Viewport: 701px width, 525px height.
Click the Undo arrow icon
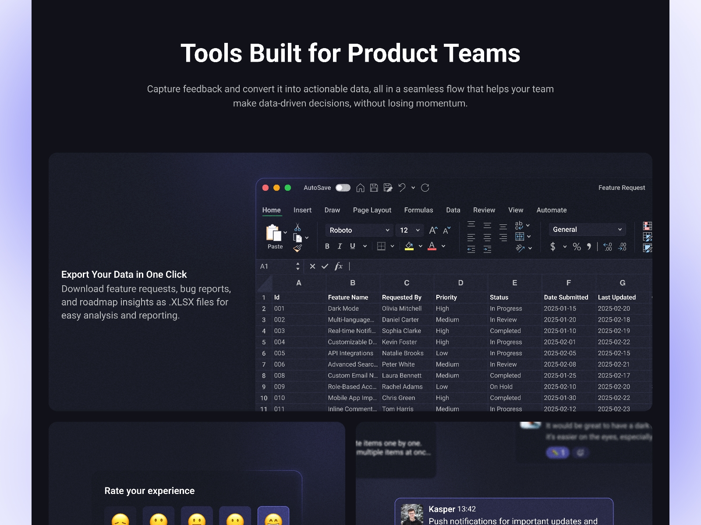(x=402, y=188)
